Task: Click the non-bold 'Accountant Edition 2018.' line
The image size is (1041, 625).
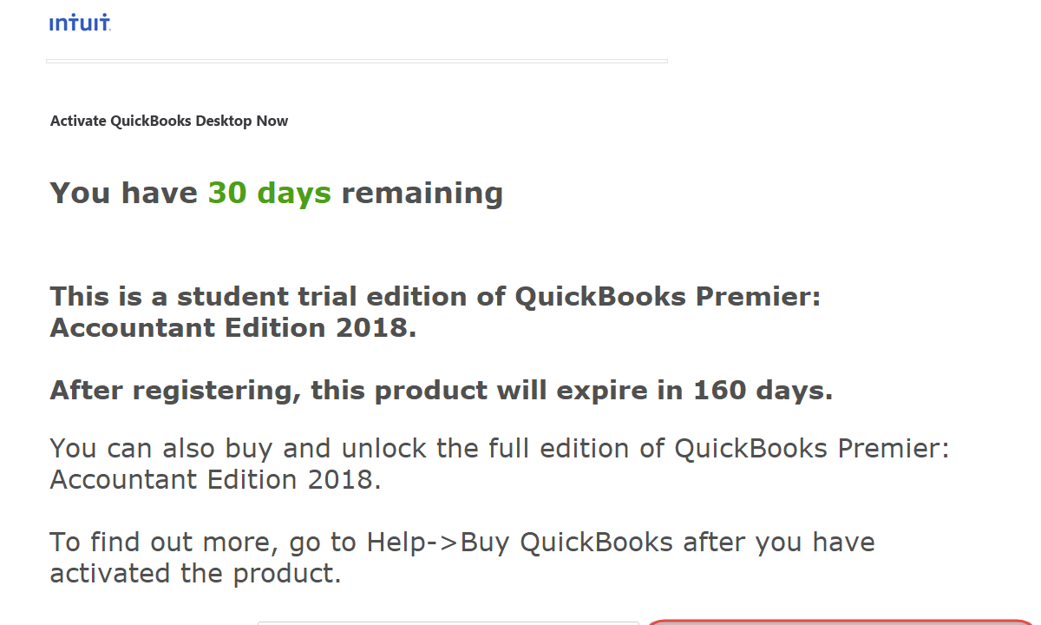Action: [x=215, y=480]
